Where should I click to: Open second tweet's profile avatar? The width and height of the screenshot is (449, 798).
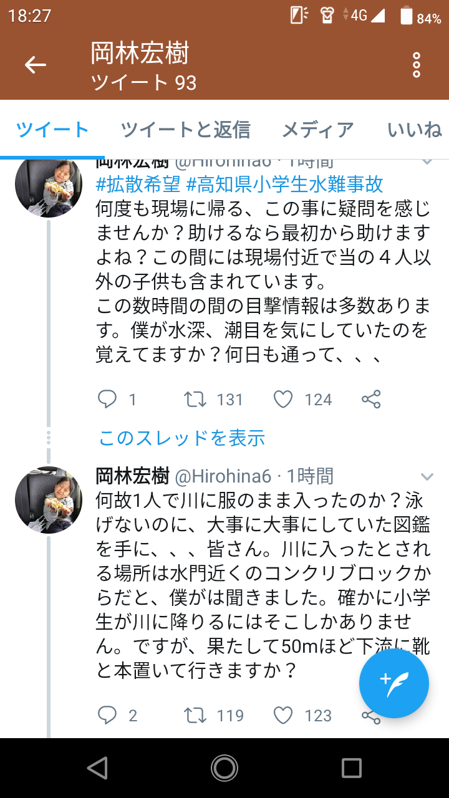(x=49, y=499)
